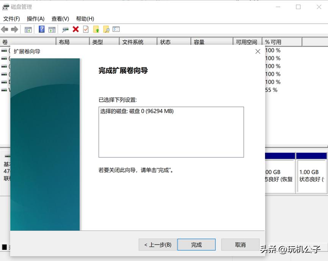
Task: Open the 帮助(H) menu
Action: click(85, 19)
